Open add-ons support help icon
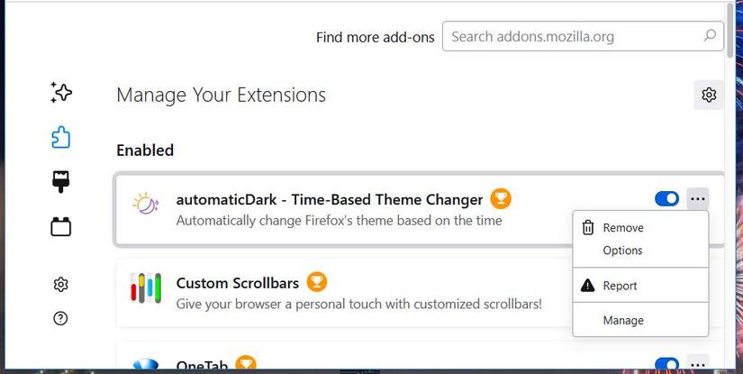Image resolution: width=743 pixels, height=374 pixels. pyautogui.click(x=61, y=318)
